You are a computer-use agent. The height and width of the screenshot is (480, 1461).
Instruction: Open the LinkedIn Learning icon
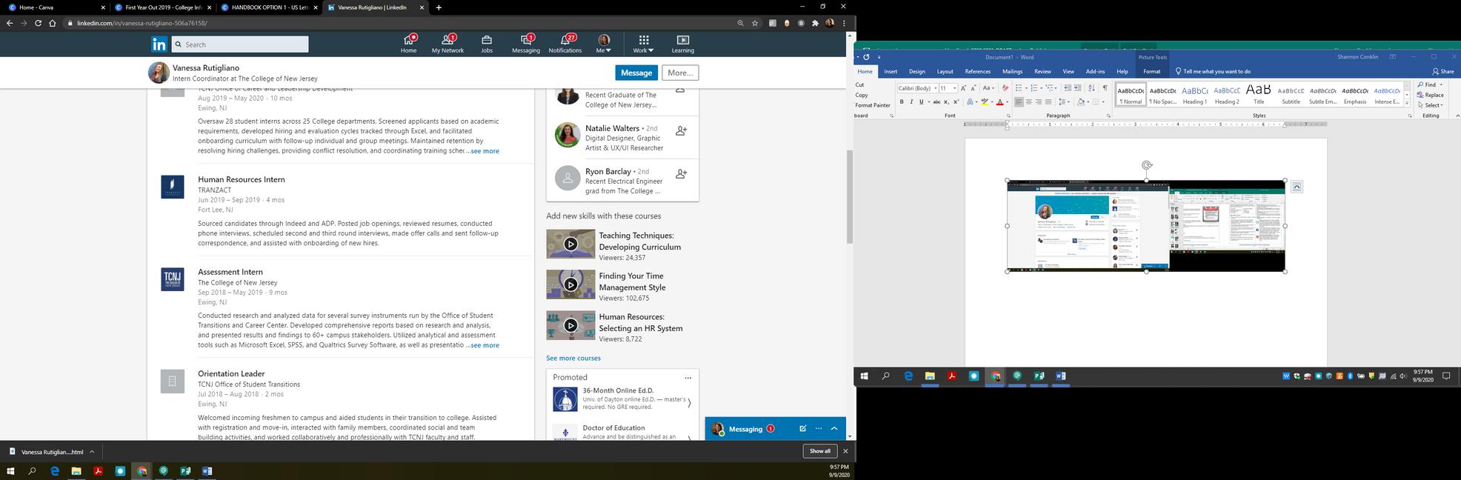(x=682, y=43)
